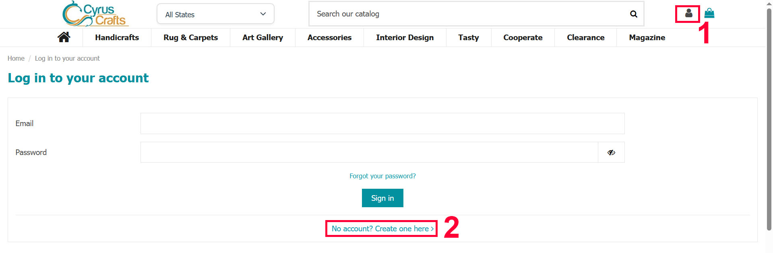The image size is (773, 253).
Task: Click Forgot your password link
Action: click(382, 176)
